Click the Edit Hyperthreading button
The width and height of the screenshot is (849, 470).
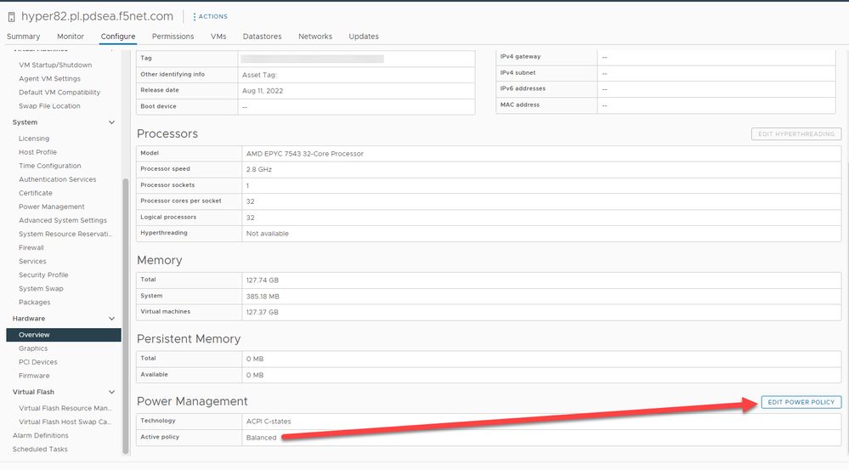point(796,134)
